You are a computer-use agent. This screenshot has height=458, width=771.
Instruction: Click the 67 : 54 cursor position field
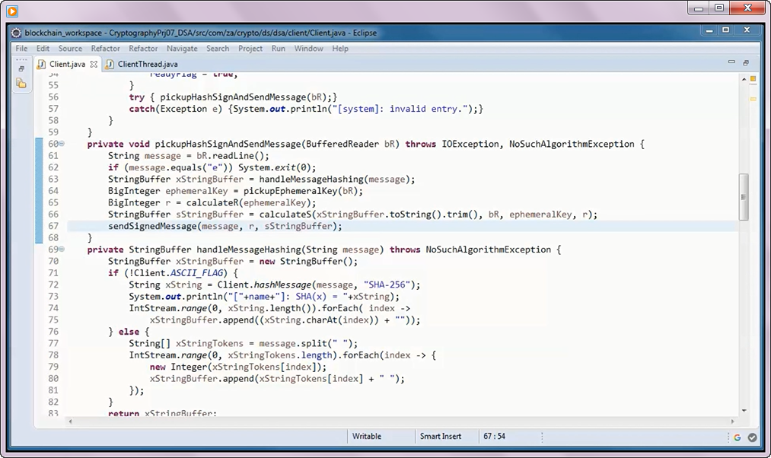494,437
